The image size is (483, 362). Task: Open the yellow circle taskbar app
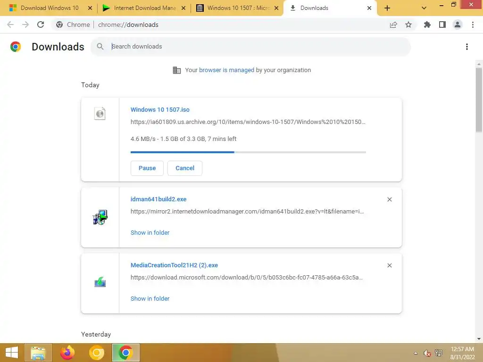96,353
